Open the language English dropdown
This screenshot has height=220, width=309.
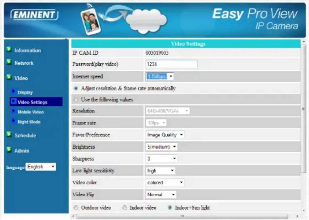pos(41,167)
